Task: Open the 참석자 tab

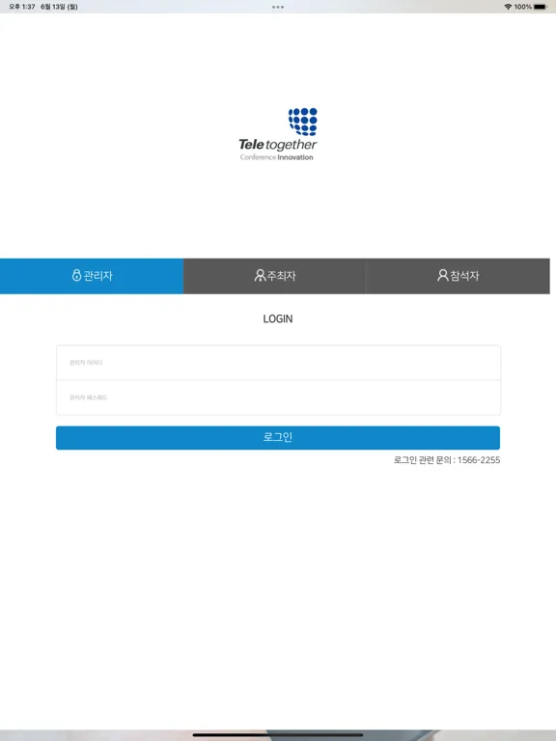Action: click(458, 276)
